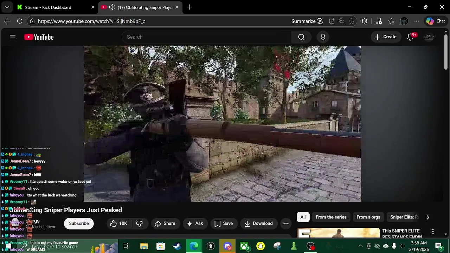Open the green chess pawn taskbar app
This screenshot has width=450, height=253.
(294, 246)
